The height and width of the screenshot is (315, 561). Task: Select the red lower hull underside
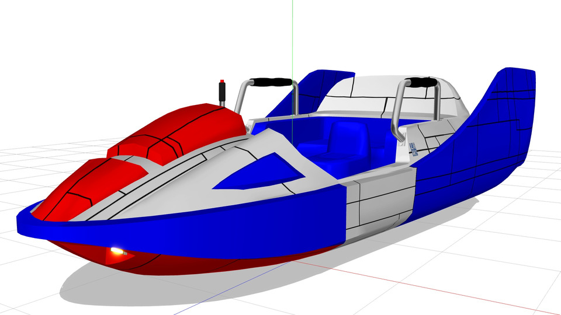(x=175, y=260)
